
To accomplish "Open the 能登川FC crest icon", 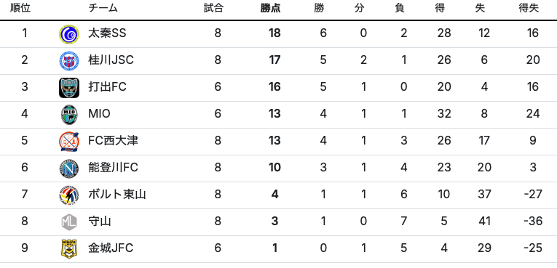I will (69, 168).
